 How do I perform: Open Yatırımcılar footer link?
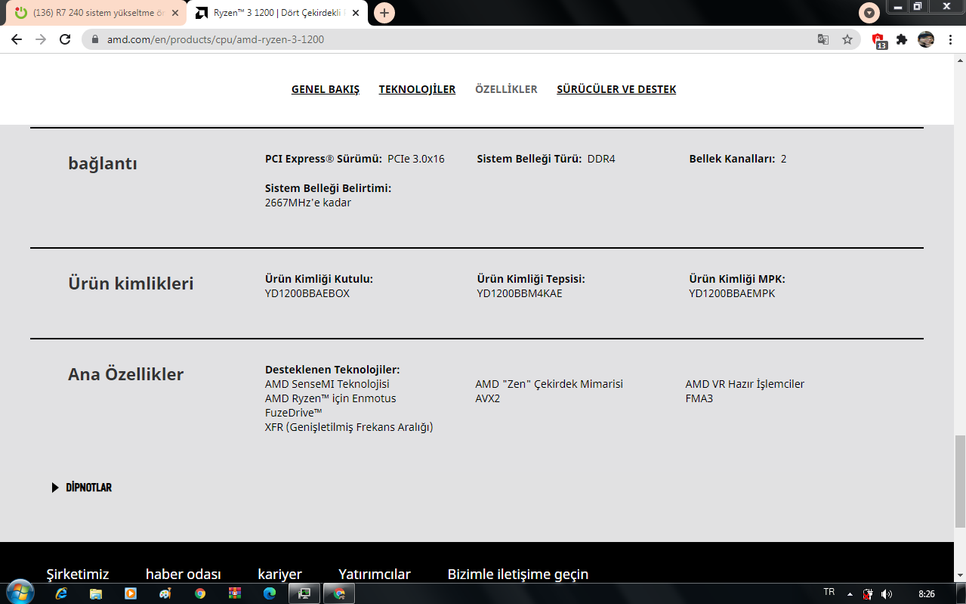pos(375,575)
